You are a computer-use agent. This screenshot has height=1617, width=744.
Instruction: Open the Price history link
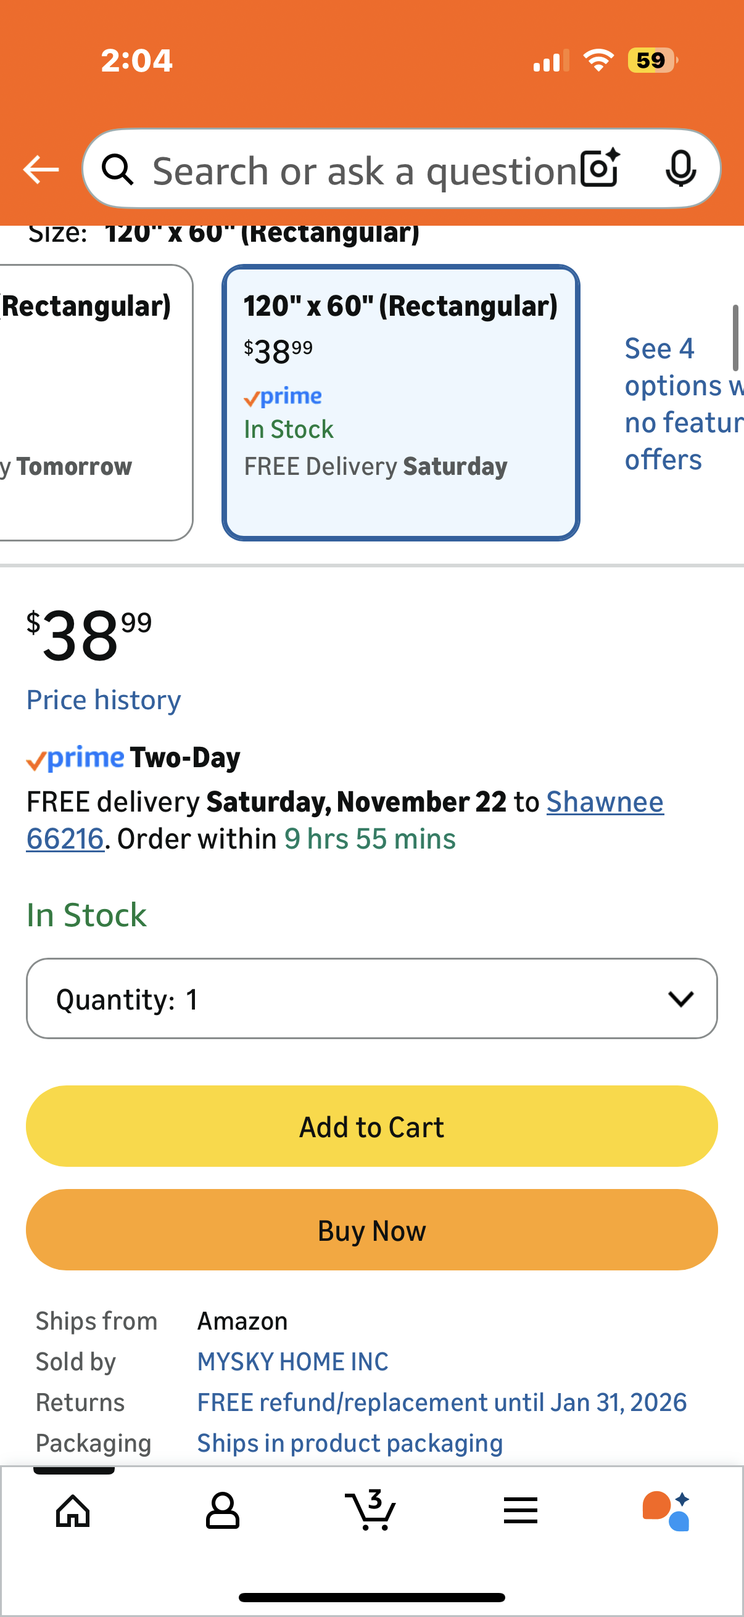(x=104, y=700)
